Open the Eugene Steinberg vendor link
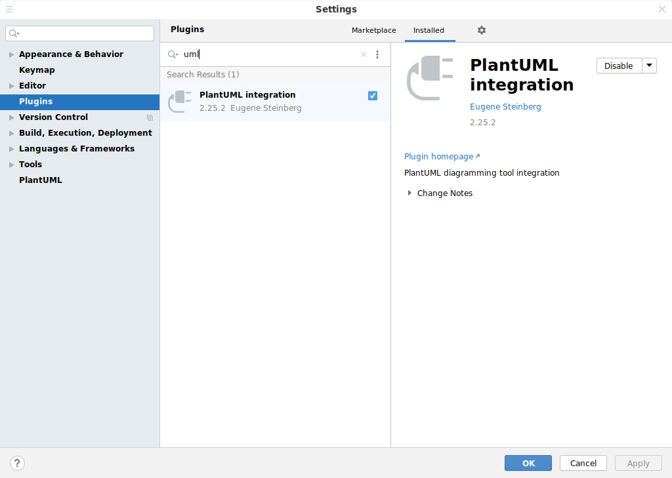 [505, 107]
